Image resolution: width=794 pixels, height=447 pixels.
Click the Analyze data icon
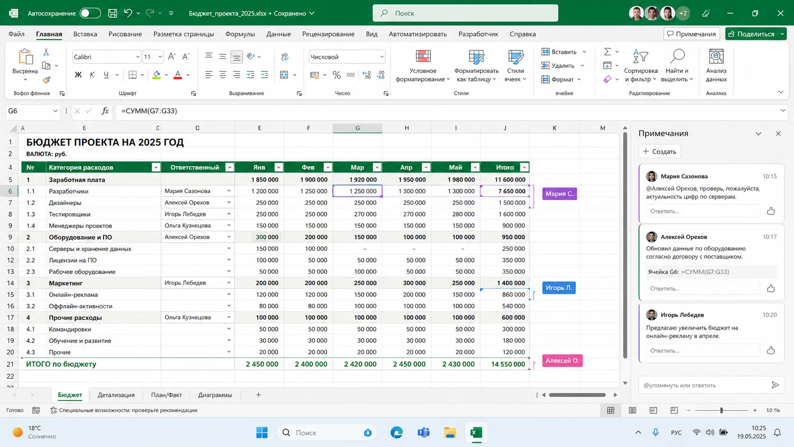tap(716, 57)
